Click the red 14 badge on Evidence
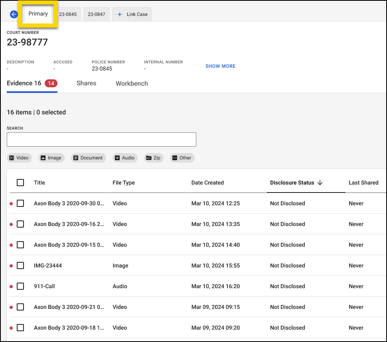 (x=51, y=83)
